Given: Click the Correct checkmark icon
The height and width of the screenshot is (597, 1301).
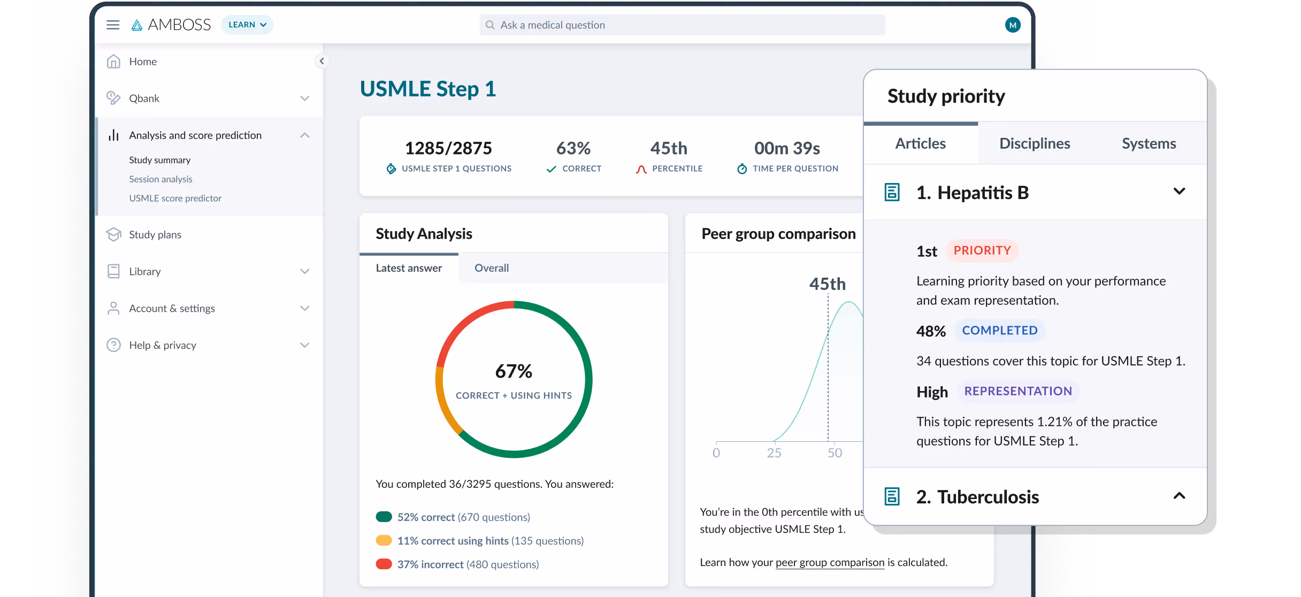Looking at the screenshot, I should pyautogui.click(x=551, y=169).
